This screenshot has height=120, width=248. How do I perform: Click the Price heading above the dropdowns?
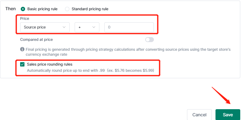click(x=24, y=19)
